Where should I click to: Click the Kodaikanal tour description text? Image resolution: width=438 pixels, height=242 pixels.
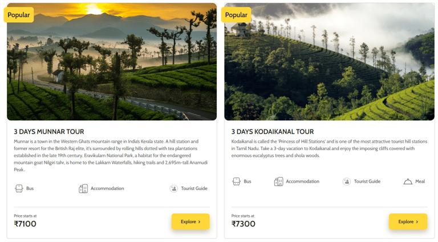click(x=328, y=148)
